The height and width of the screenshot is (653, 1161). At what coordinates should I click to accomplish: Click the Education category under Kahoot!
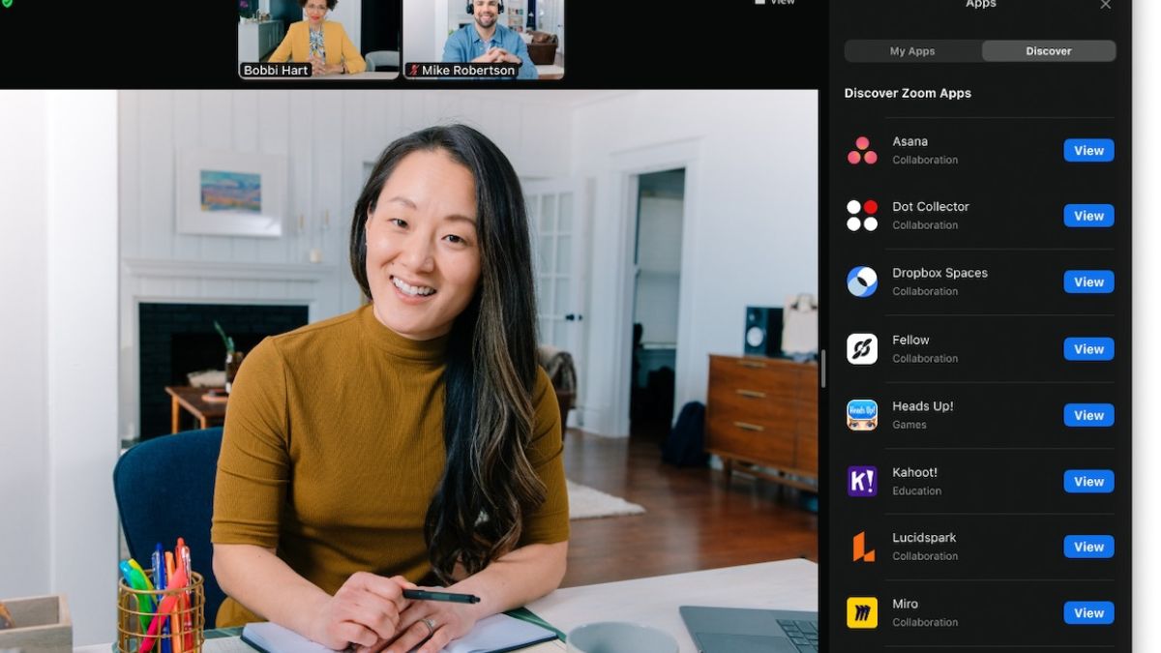[x=916, y=490]
